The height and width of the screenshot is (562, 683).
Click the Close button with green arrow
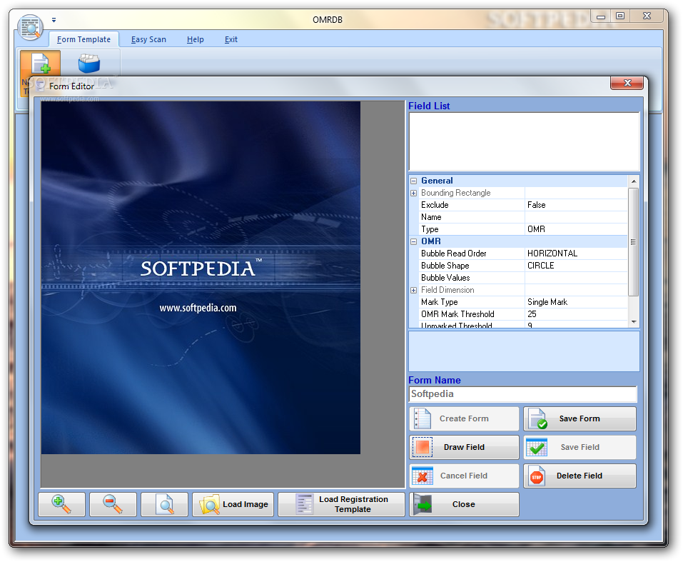(x=464, y=504)
